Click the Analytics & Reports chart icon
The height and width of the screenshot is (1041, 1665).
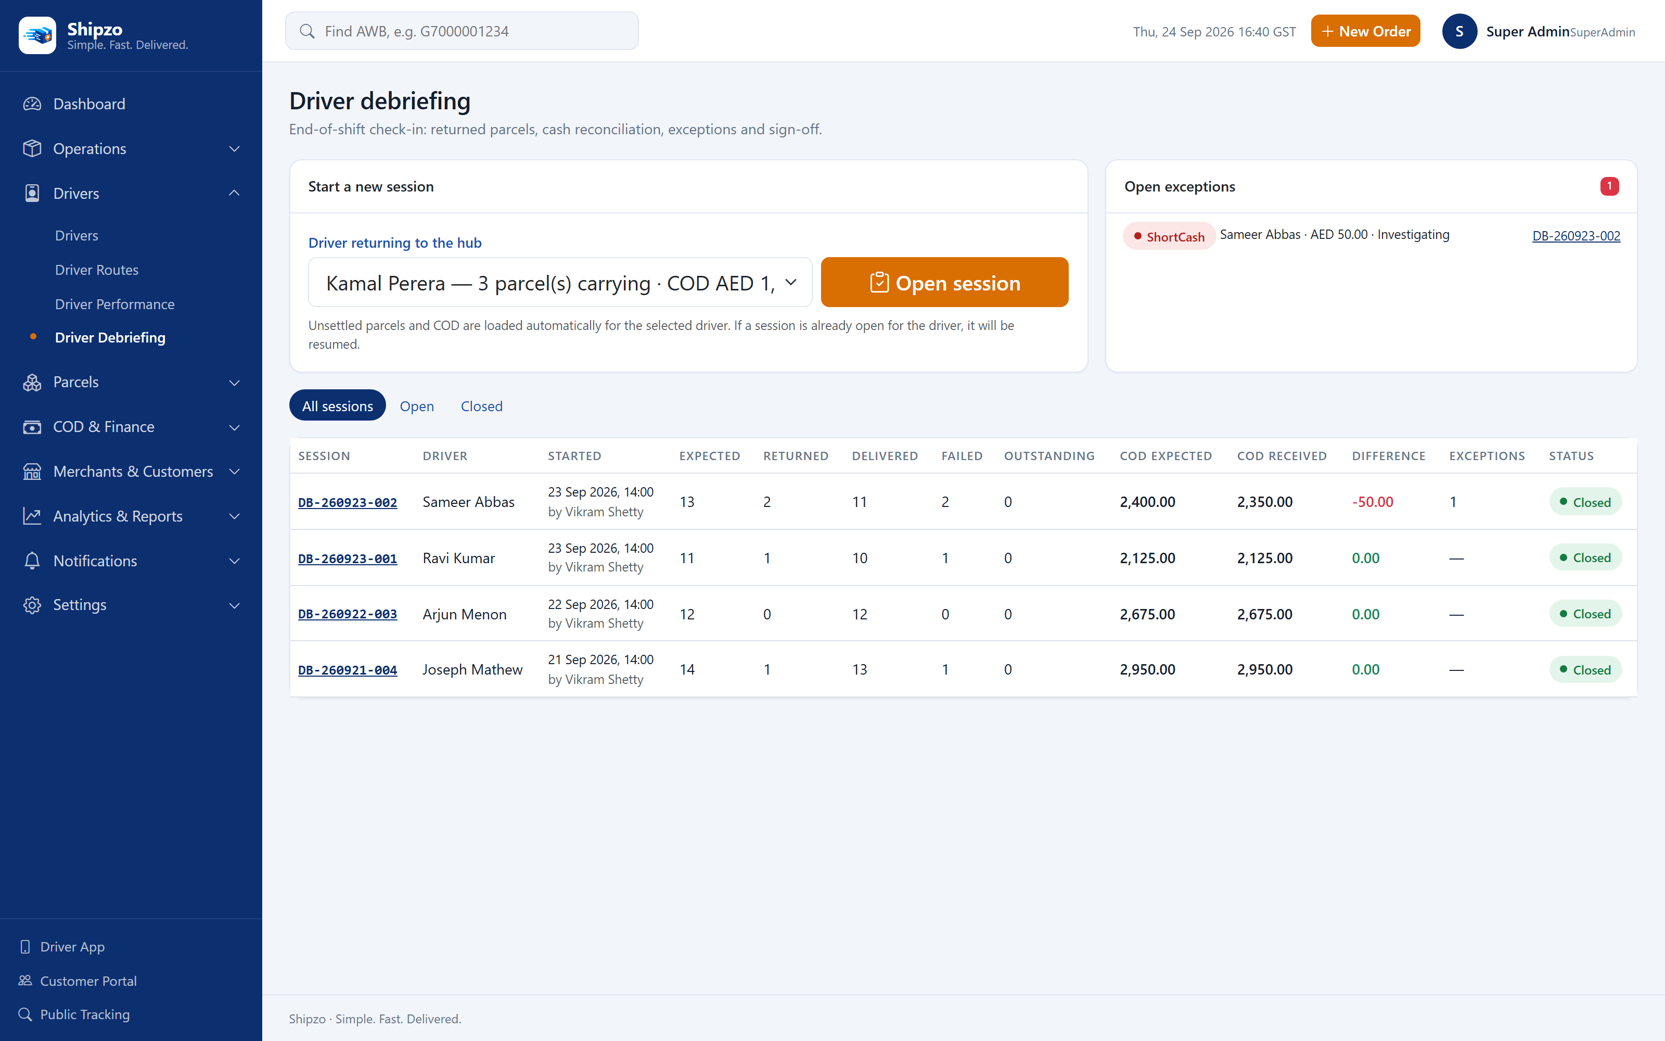(x=32, y=516)
